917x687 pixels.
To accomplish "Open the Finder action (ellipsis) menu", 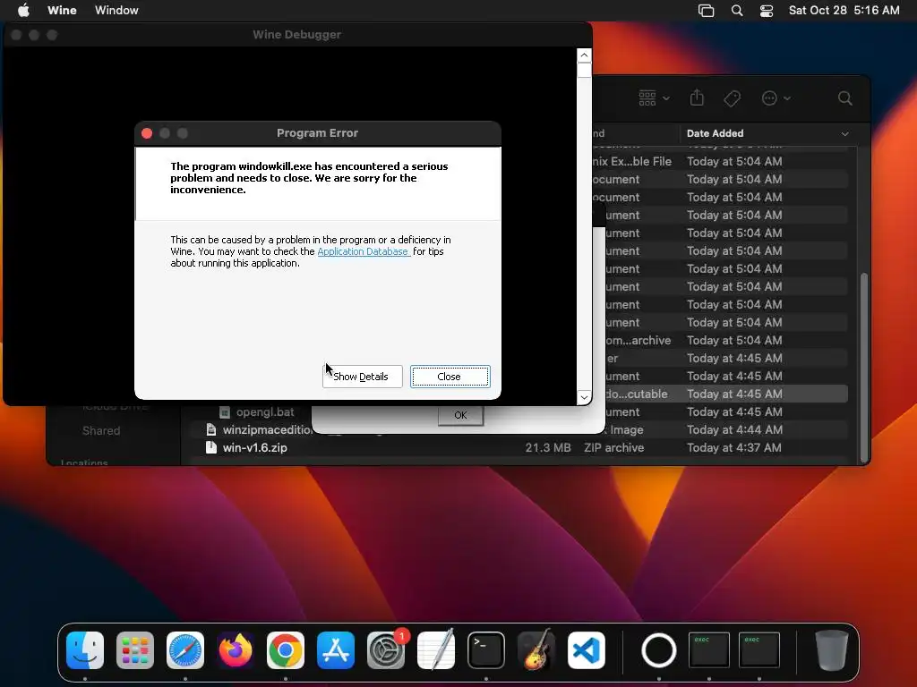I will [776, 98].
